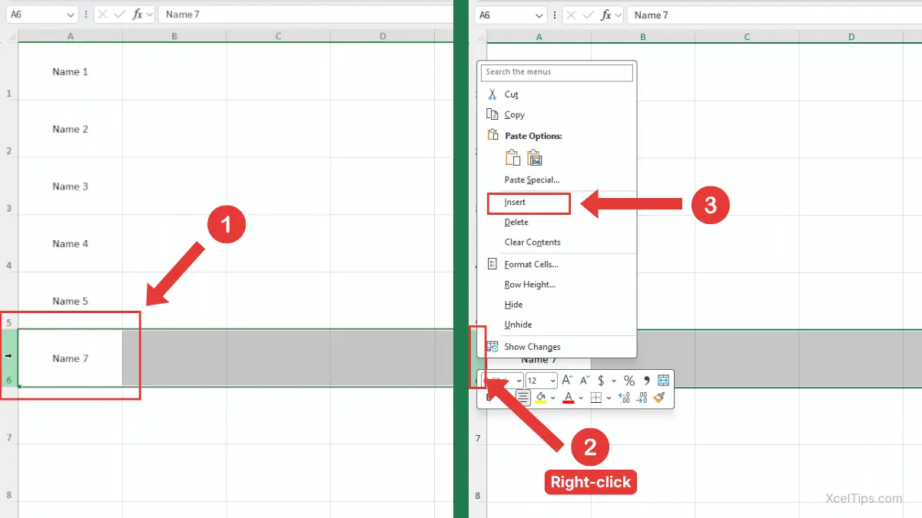This screenshot has width=922, height=518.
Task: Click Row Height in context menu
Action: [x=529, y=285]
